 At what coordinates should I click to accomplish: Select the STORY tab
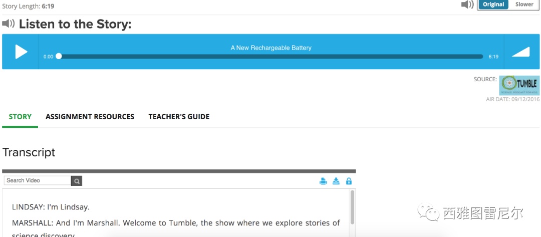coord(20,117)
